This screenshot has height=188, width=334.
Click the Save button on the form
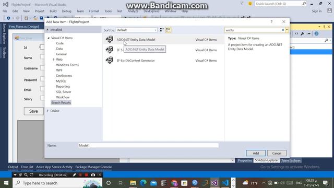tap(33, 111)
